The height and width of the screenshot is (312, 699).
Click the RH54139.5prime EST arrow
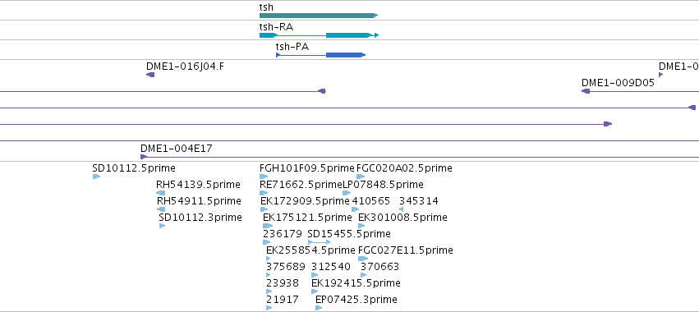click(x=160, y=193)
